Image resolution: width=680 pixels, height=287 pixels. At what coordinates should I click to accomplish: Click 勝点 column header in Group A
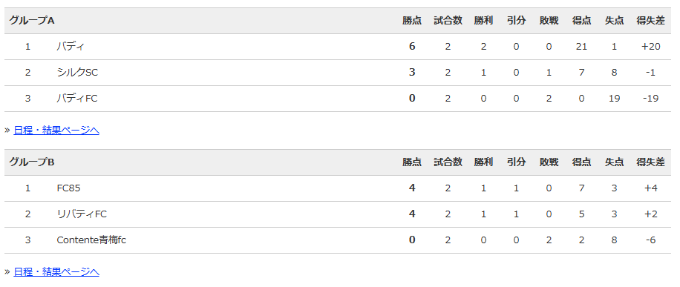[x=411, y=20]
